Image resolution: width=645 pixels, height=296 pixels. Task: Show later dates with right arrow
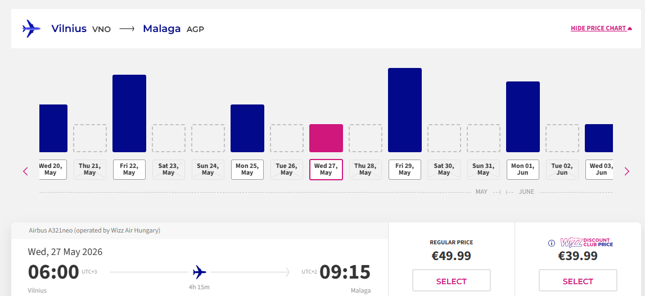click(x=627, y=171)
